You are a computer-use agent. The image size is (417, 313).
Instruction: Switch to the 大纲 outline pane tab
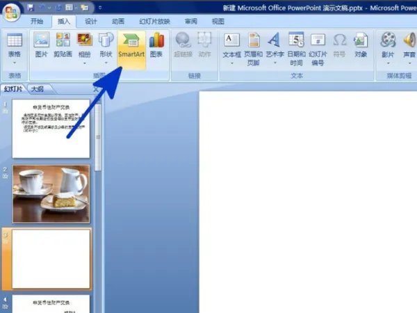[x=38, y=89]
